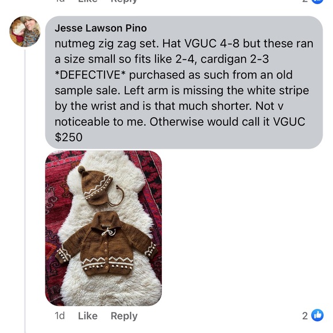
Task: Click the brown knitted hat in photo
Action: 98,186
